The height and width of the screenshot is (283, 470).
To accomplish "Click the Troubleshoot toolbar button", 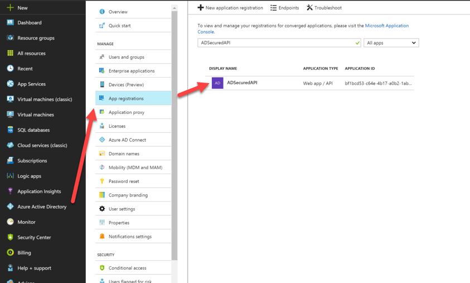I will click(x=324, y=7).
